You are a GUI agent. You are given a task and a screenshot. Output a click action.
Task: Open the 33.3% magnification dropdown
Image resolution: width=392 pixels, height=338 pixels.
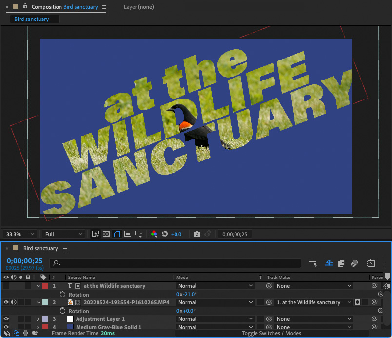pos(20,234)
